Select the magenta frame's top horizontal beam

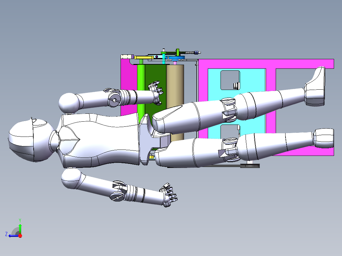[266, 64]
